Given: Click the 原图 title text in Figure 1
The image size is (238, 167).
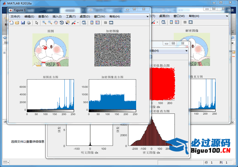Looking at the screenshot, I should tap(51, 31).
